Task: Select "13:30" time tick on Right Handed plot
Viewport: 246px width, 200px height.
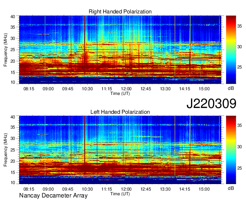Action: coord(165,89)
